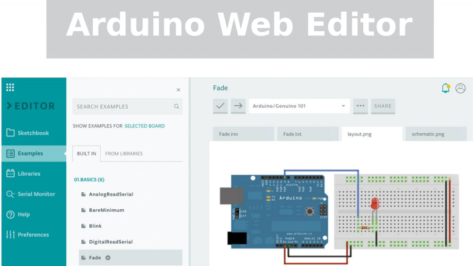This screenshot has width=473, height=266.
Task: Click the Fade file icon
Action: coord(83,257)
